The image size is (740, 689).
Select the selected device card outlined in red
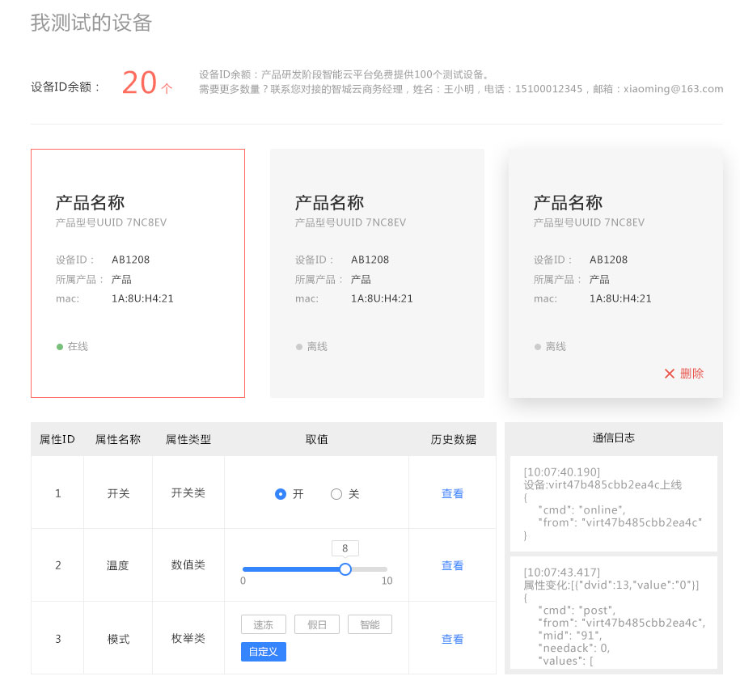click(x=137, y=273)
